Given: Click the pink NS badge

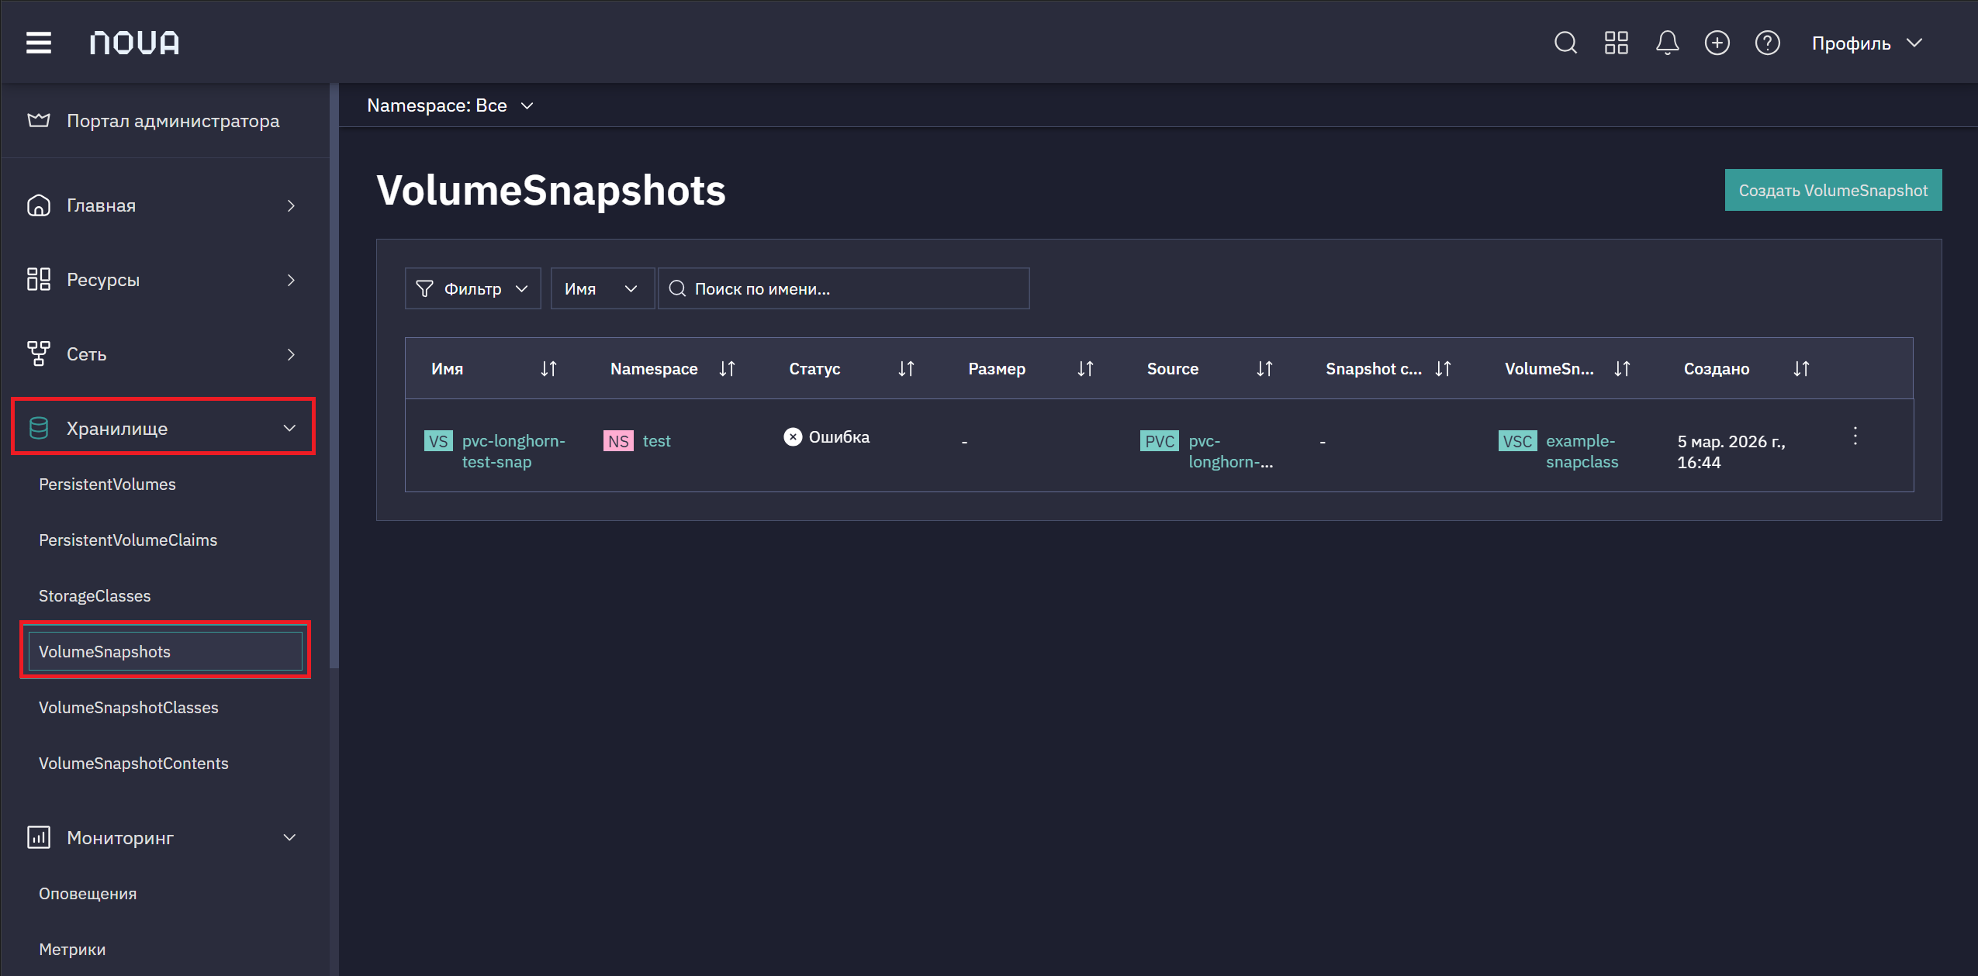Looking at the screenshot, I should pos(618,441).
